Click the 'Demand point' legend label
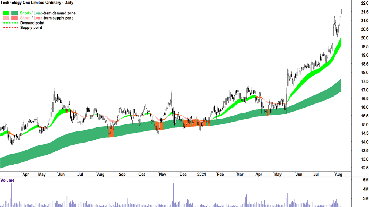The height and width of the screenshot is (207, 369). tap(32, 23)
